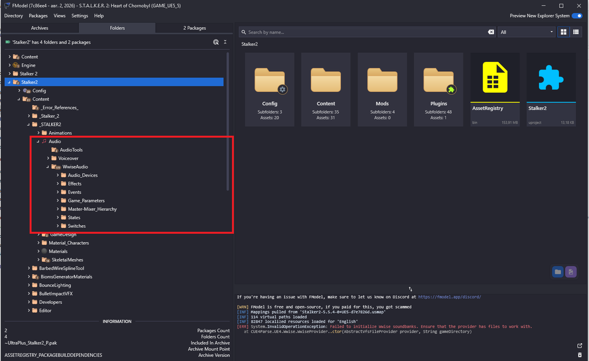
Task: Open the Help menu
Action: click(99, 16)
